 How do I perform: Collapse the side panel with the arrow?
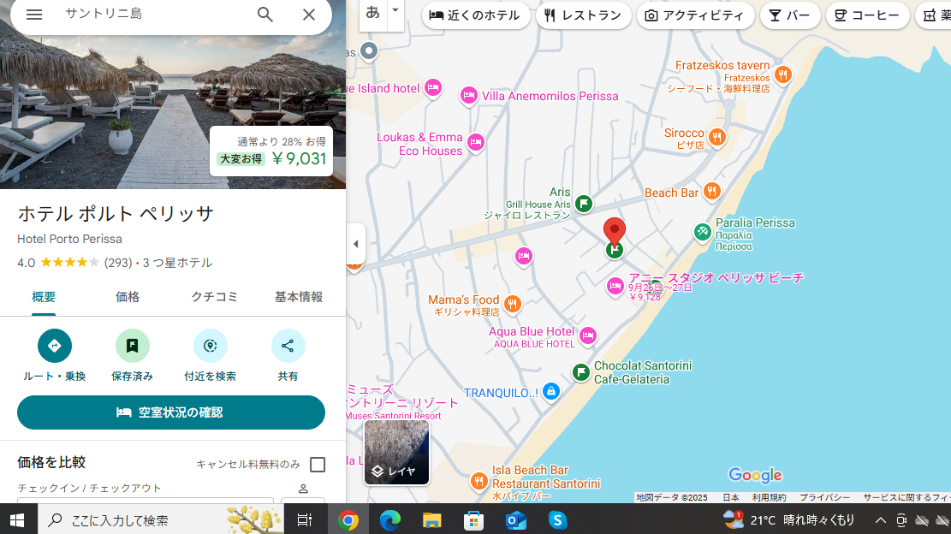(356, 244)
